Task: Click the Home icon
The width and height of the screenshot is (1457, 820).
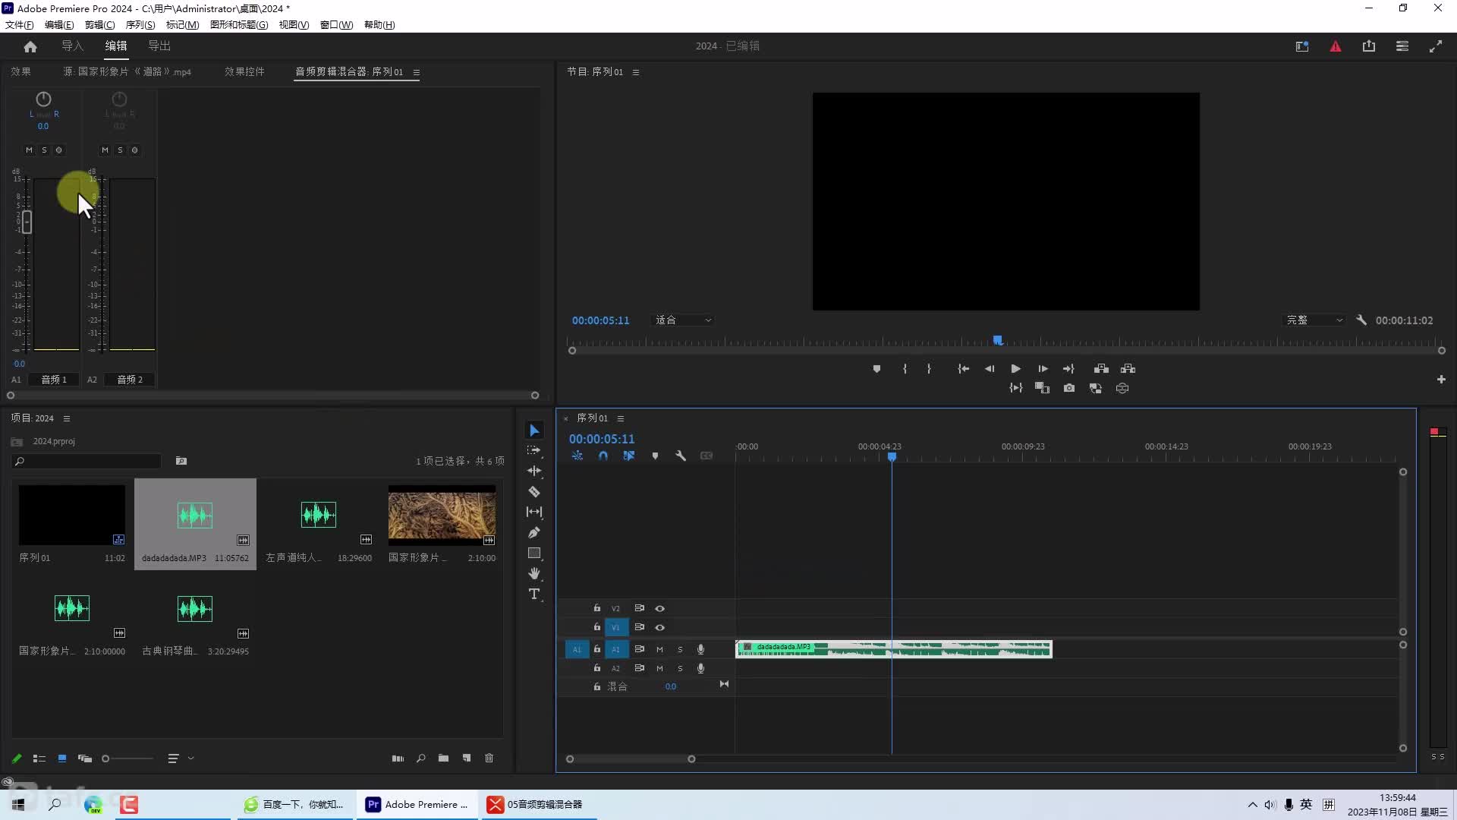Action: [x=30, y=46]
